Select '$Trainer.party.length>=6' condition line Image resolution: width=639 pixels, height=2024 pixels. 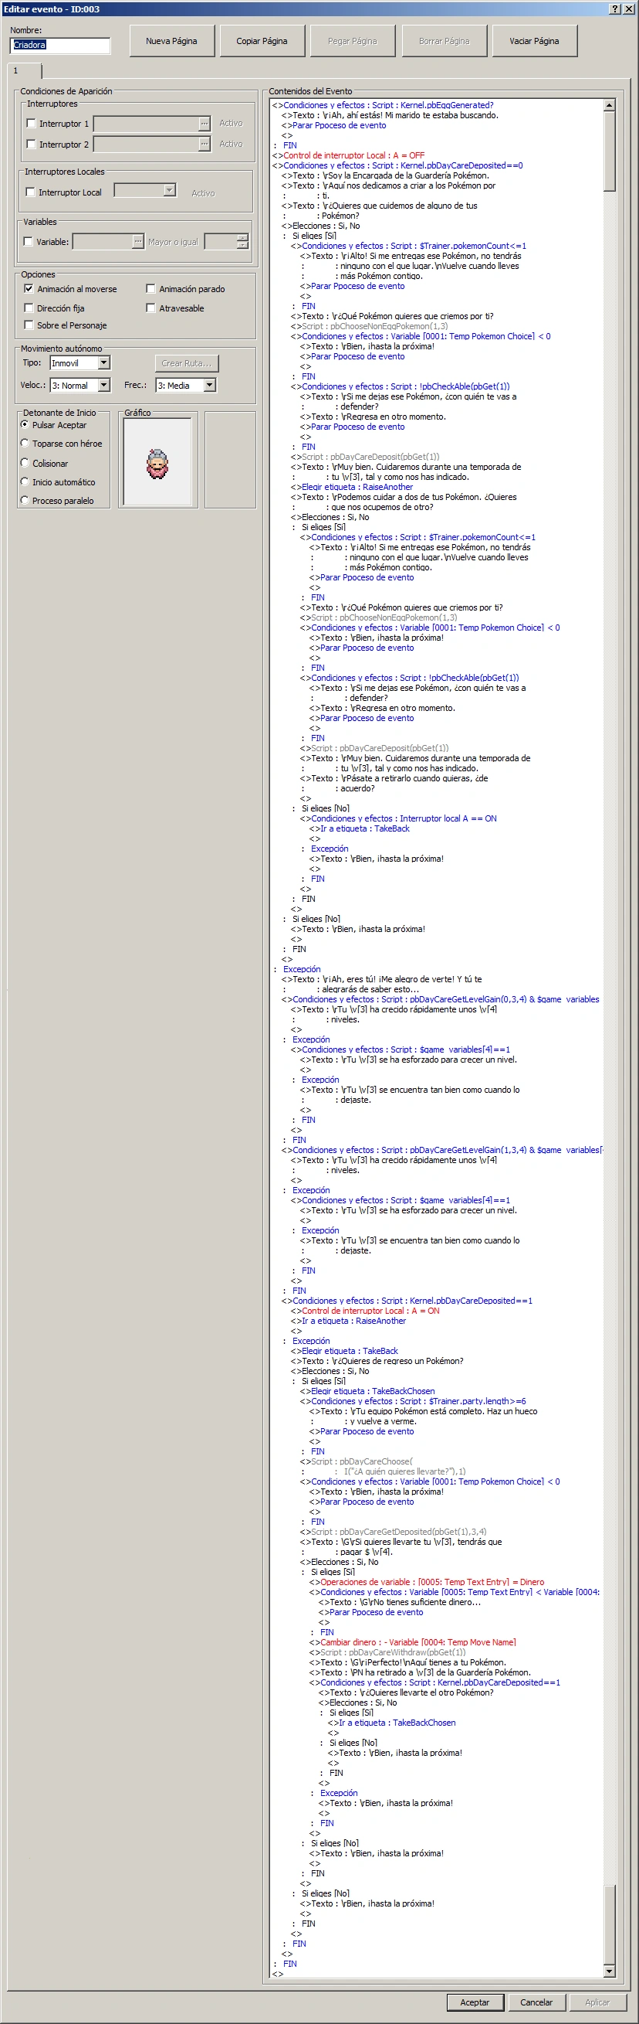tap(414, 1402)
